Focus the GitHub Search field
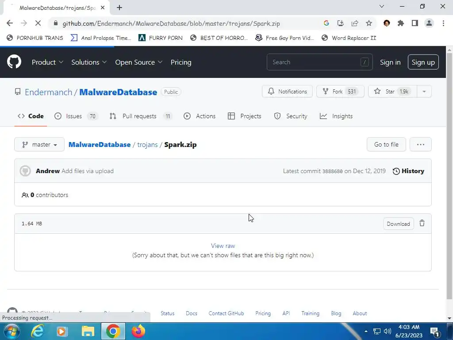 [319, 62]
